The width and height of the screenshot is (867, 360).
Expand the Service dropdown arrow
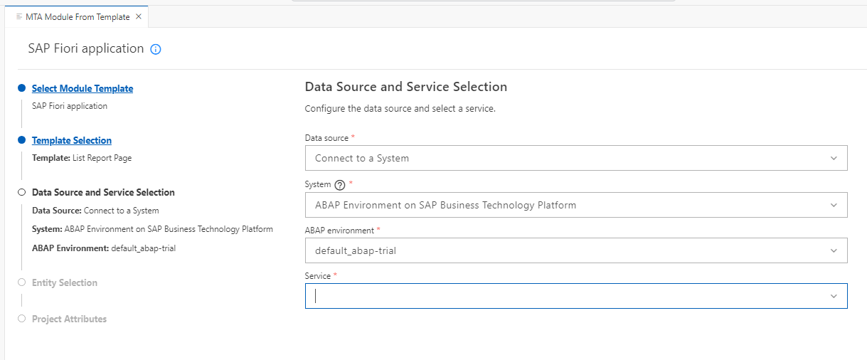click(x=834, y=297)
